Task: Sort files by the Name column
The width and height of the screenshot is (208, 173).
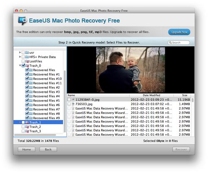Action: tap(98, 95)
